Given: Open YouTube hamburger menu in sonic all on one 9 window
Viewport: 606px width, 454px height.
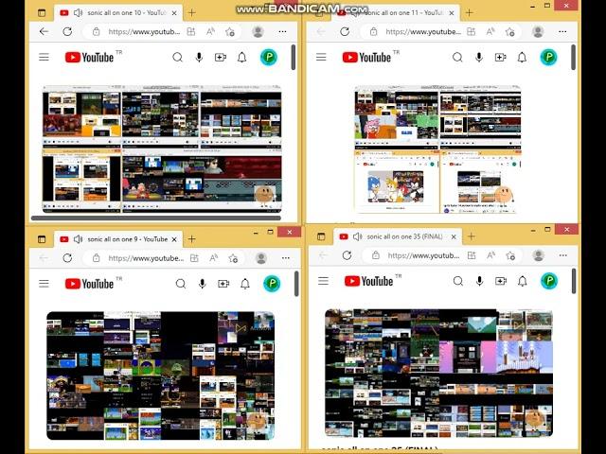Looking at the screenshot, I should 45,284.
